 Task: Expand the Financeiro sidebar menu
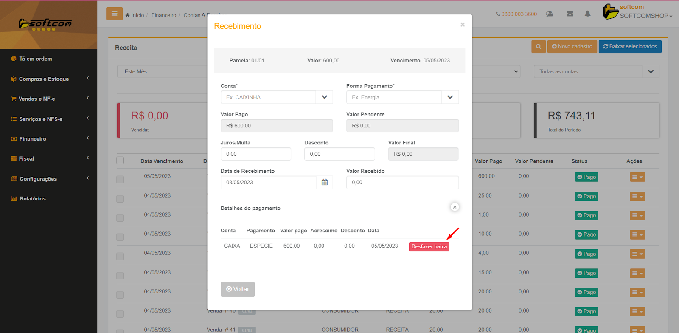click(49, 139)
